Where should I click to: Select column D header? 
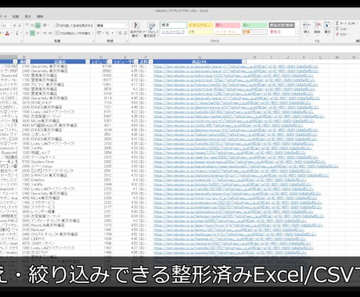[101, 57]
